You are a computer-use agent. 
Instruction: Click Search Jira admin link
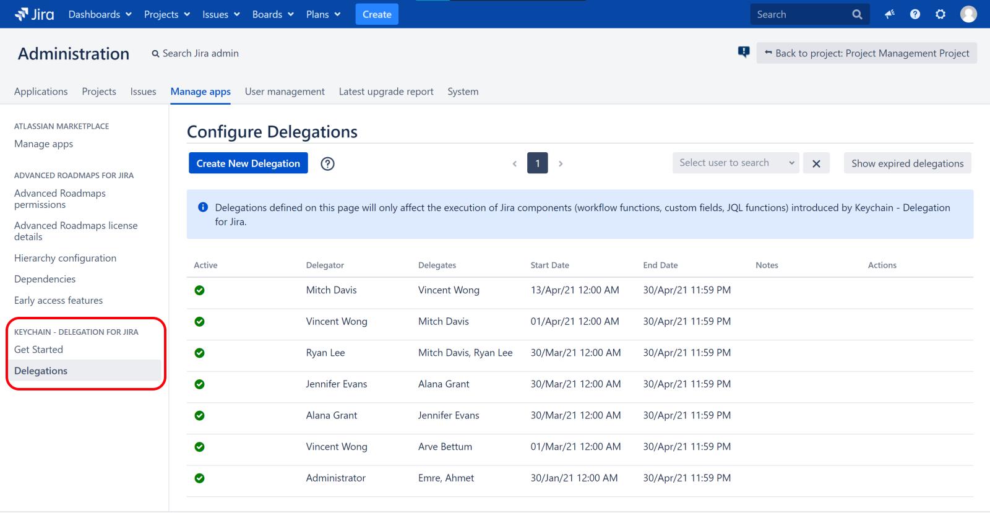(196, 53)
